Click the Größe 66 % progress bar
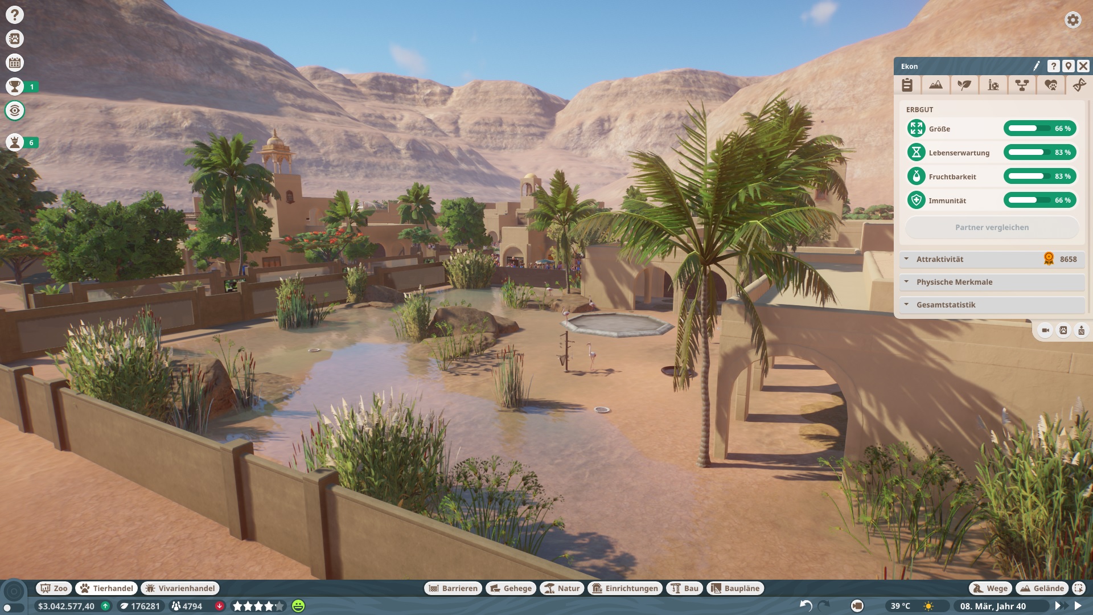 click(1039, 129)
